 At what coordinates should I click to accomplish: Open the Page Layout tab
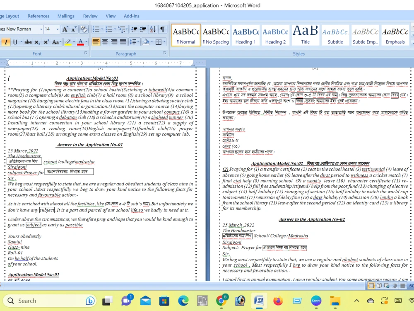(x=10, y=16)
